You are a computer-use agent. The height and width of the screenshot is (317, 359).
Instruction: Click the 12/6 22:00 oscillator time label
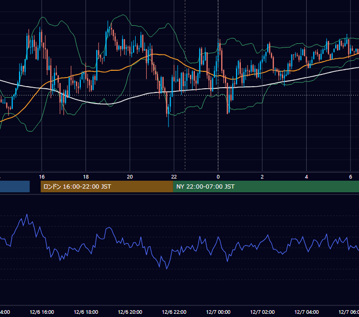174,312
